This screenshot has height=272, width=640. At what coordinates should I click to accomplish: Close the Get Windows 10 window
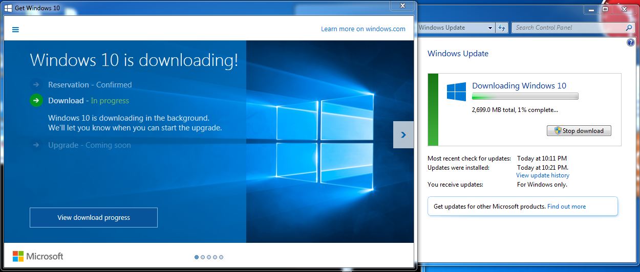(403, 6)
